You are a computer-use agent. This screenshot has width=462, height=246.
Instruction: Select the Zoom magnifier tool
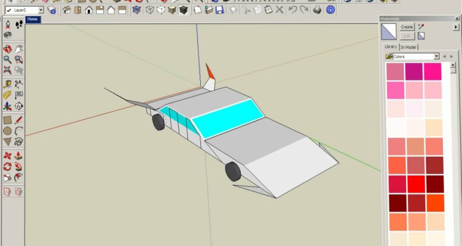[x=7, y=60]
